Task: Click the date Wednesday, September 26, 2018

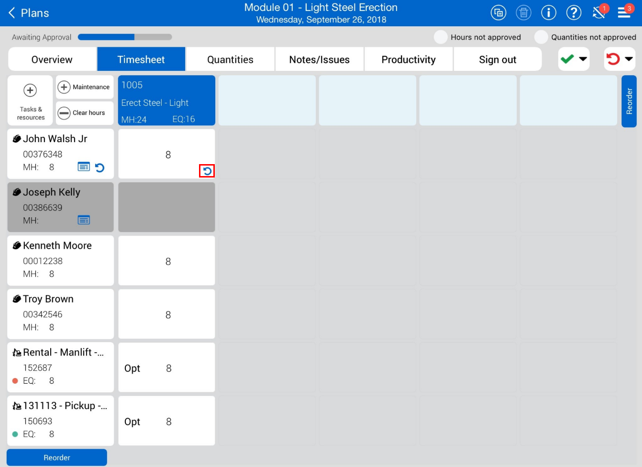Action: (x=321, y=20)
